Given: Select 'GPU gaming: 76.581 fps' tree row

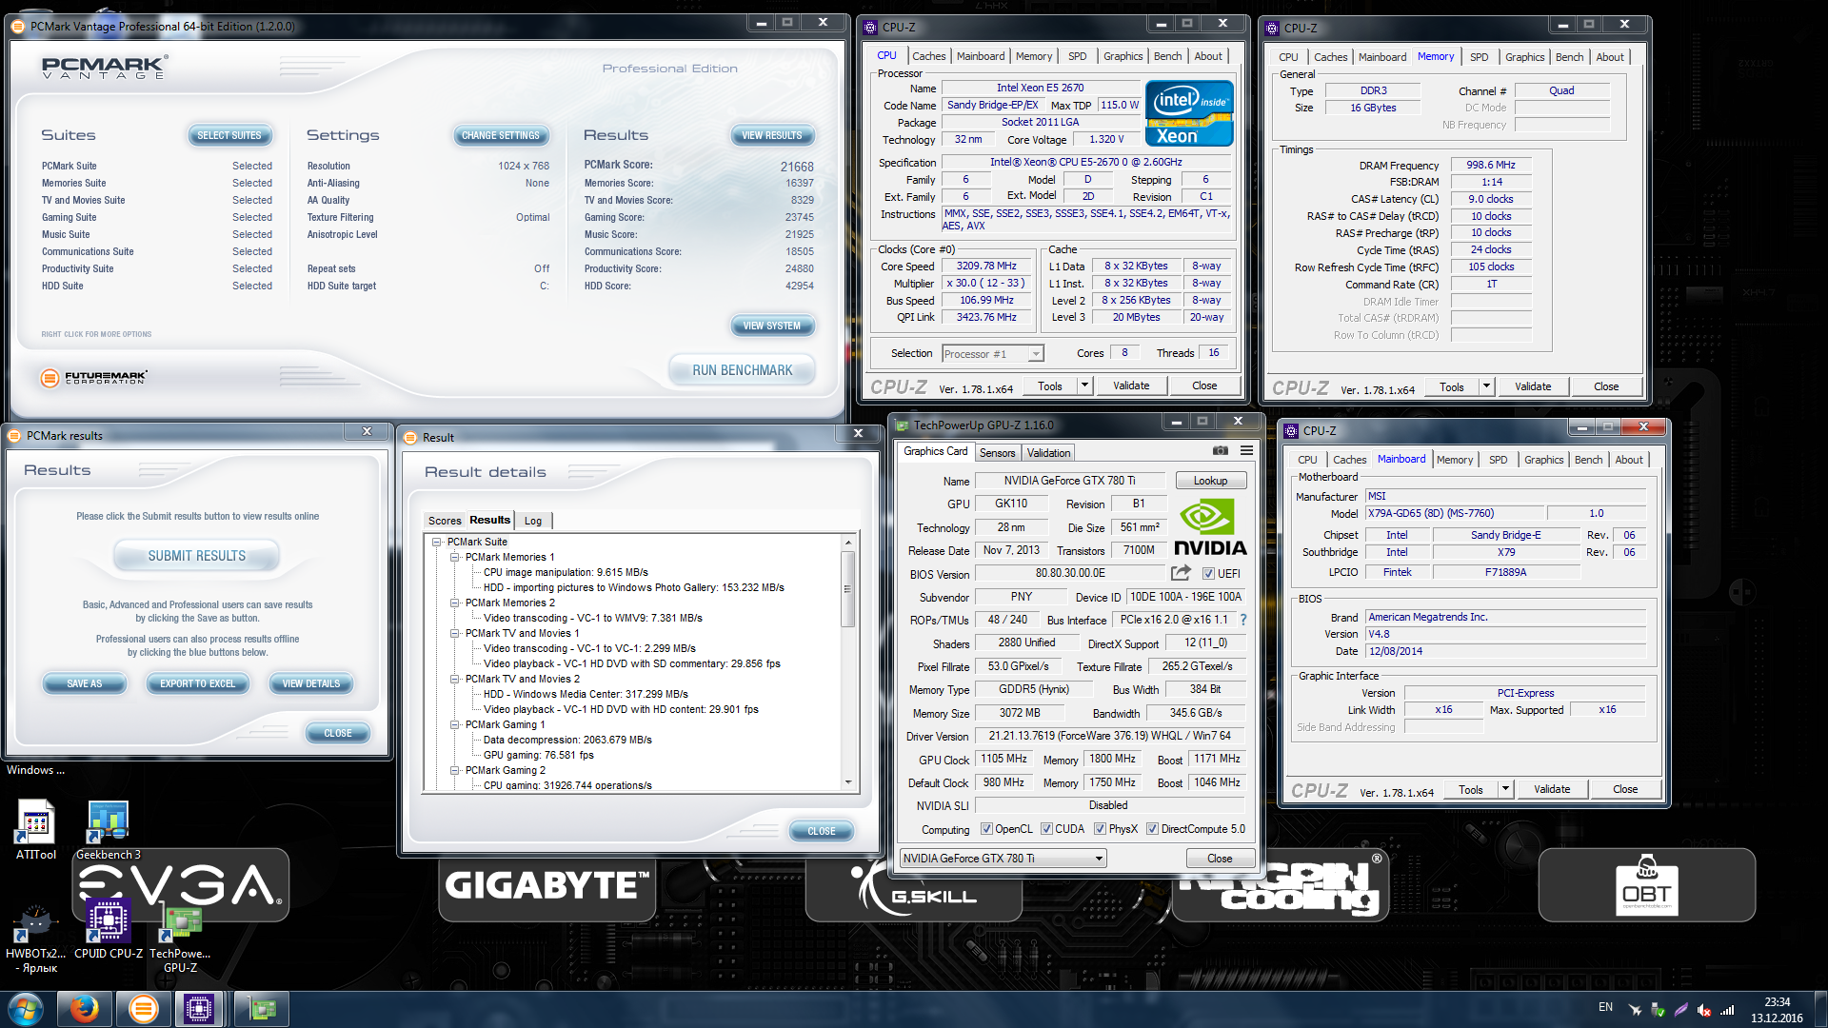Looking at the screenshot, I should pos(538,755).
